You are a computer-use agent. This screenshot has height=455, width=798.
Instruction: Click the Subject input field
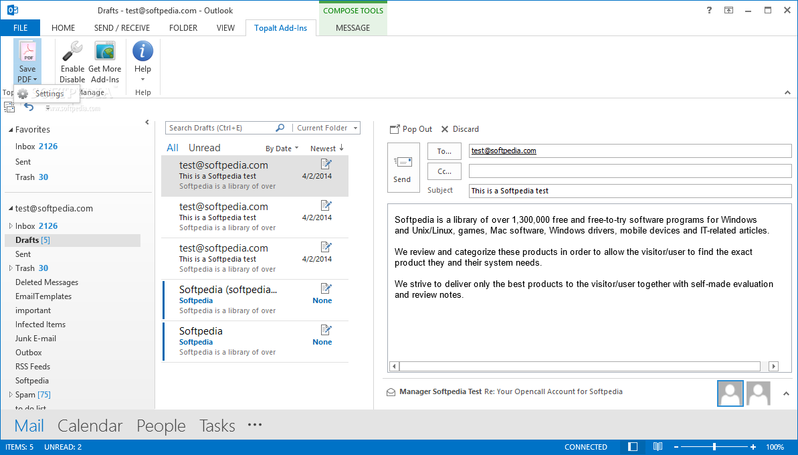click(x=630, y=191)
